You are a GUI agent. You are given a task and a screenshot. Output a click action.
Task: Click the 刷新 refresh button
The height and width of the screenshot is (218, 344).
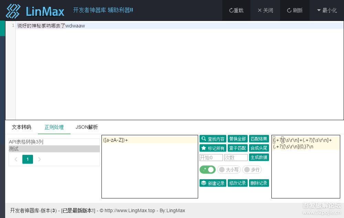pyautogui.click(x=295, y=10)
